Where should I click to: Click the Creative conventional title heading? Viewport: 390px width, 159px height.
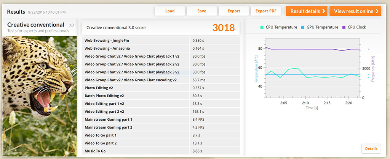(x=35, y=25)
